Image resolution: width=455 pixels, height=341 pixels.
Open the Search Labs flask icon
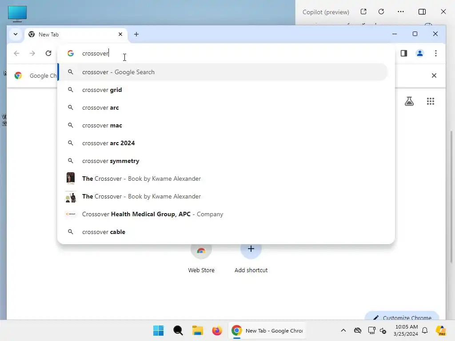pyautogui.click(x=409, y=101)
